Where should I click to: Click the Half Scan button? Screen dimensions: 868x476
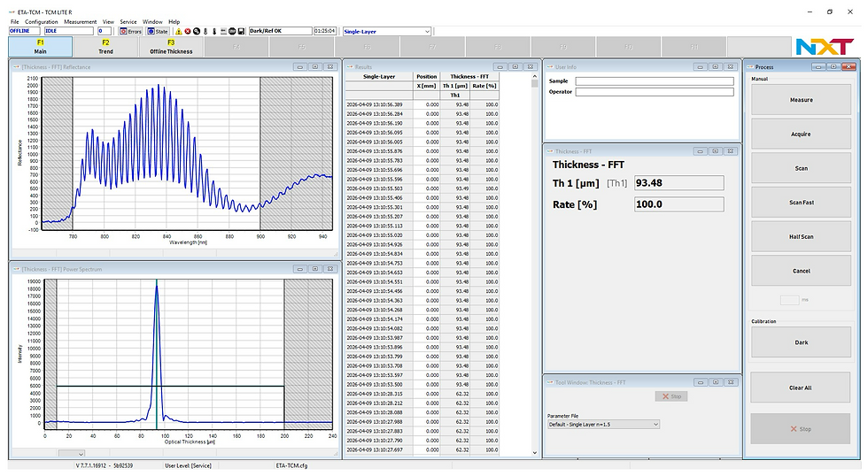pos(801,237)
